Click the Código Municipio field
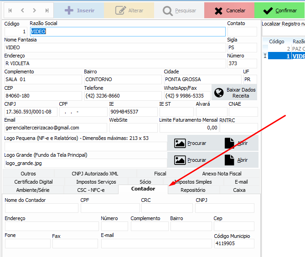Image resolution: width=305 pixels, height=257 pixels. (234, 243)
